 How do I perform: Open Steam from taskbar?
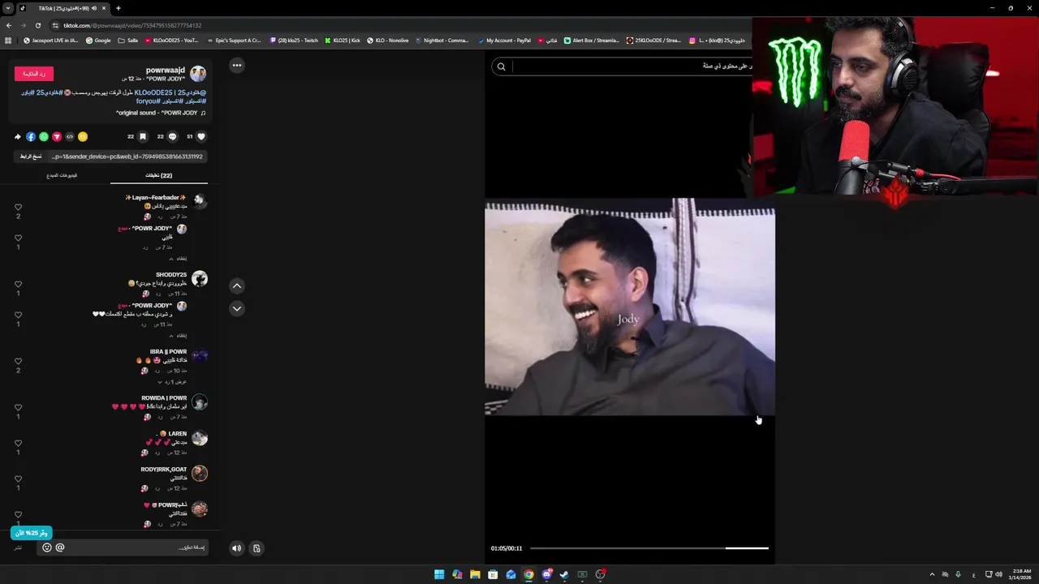pyautogui.click(x=564, y=574)
